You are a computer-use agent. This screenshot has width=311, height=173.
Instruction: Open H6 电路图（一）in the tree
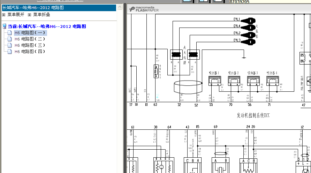point(30,33)
